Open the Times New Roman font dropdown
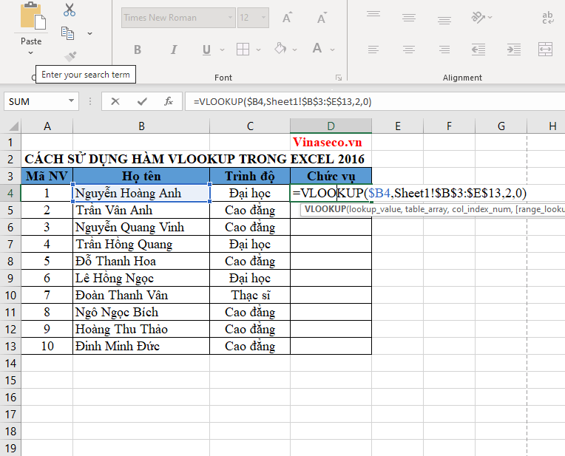 230,17
